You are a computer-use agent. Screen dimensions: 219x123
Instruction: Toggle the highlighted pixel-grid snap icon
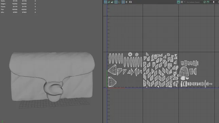pyautogui.click(x=123, y=2)
